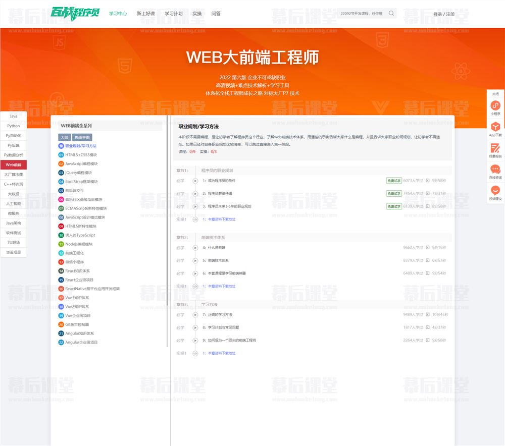Open the 在线咨询 chat icon
This screenshot has width=505, height=446.
(495, 169)
